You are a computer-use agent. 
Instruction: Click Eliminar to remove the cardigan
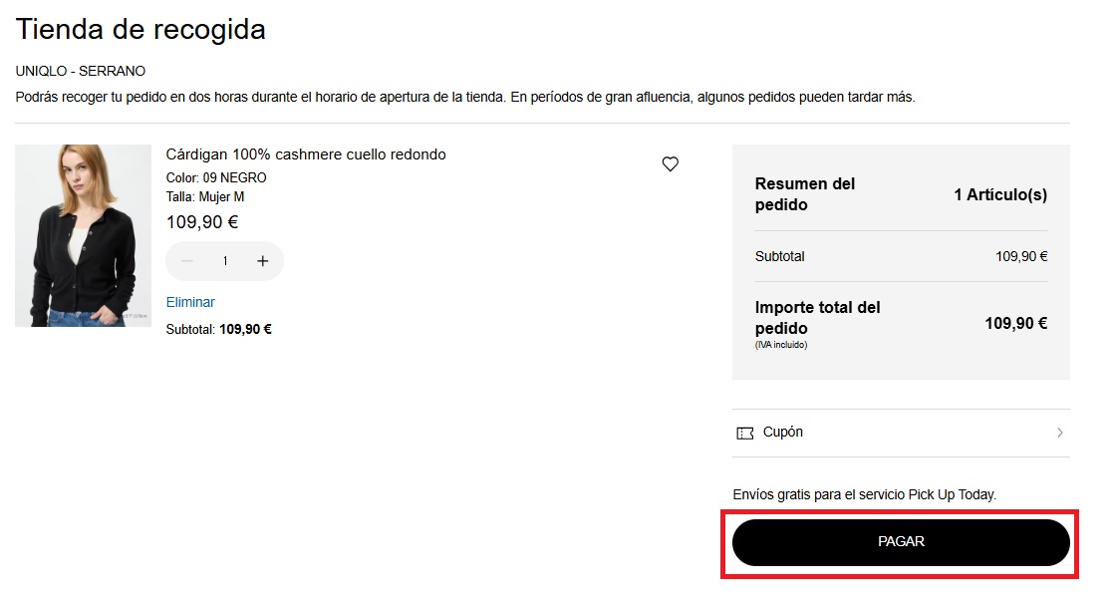(x=189, y=301)
